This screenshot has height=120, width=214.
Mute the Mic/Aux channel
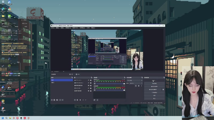[95, 84]
